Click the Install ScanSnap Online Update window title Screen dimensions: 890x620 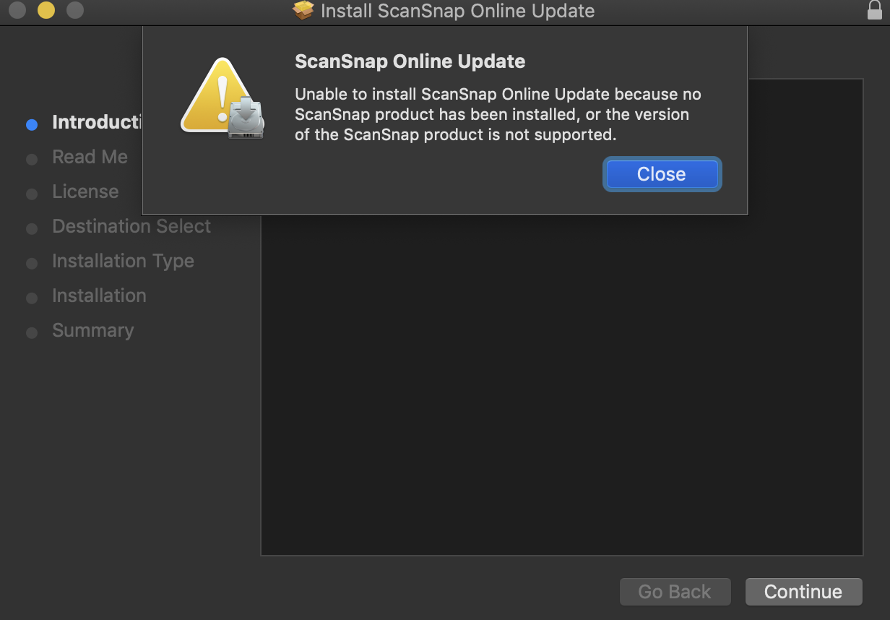[457, 11]
